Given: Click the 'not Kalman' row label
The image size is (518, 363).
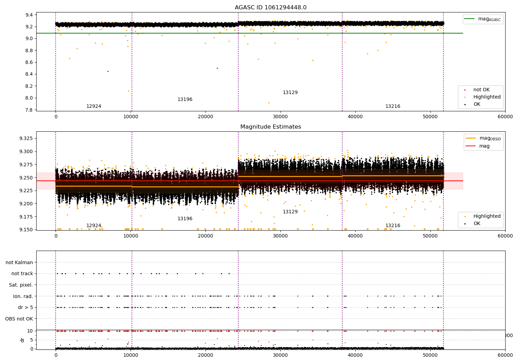Looking at the screenshot, I should (19, 262).
